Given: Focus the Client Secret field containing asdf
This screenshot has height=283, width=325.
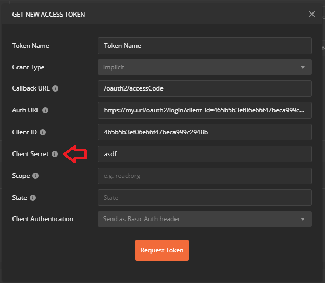Looking at the screenshot, I should coord(205,154).
